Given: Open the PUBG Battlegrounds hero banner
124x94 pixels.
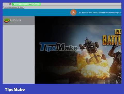Looking at the screenshot, I should point(78,50).
